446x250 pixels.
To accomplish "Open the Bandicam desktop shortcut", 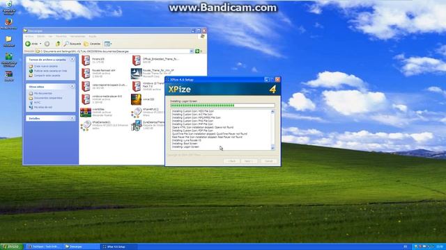I will pos(9,76).
